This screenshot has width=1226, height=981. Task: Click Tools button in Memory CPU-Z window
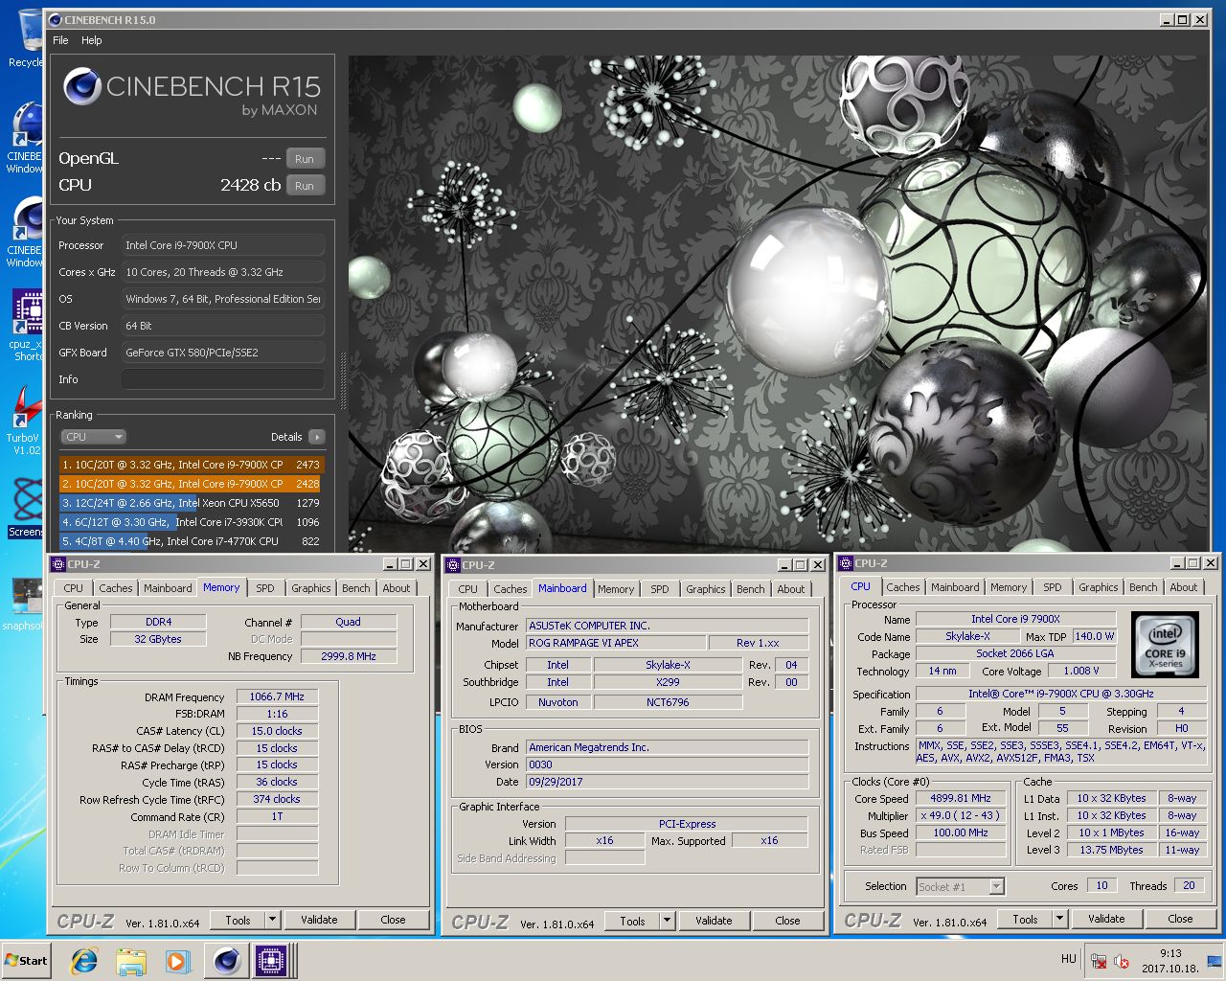[x=238, y=920]
